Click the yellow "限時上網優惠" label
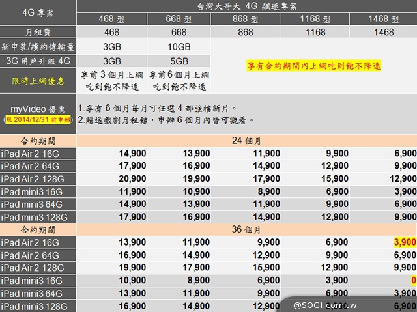 click(38, 81)
